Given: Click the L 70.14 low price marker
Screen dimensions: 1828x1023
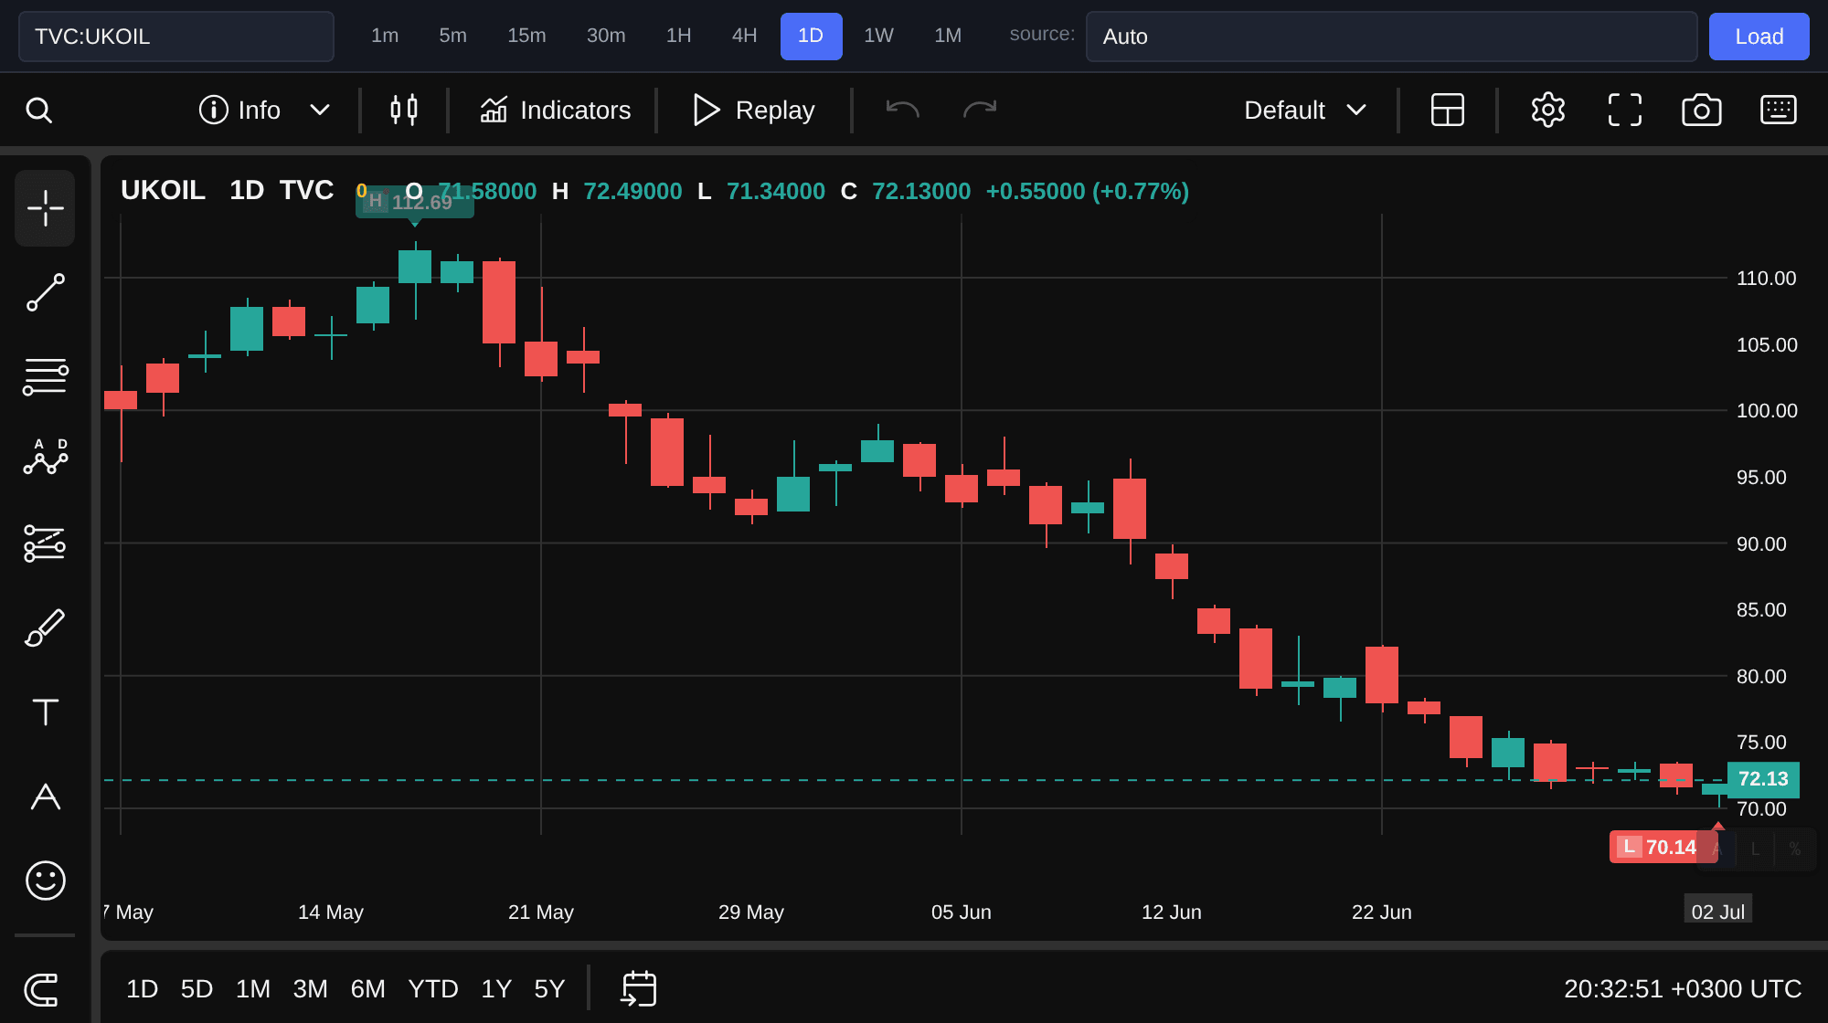Looking at the screenshot, I should 1662,848.
